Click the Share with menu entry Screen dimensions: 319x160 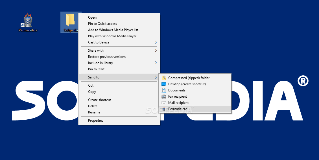(x=119, y=51)
